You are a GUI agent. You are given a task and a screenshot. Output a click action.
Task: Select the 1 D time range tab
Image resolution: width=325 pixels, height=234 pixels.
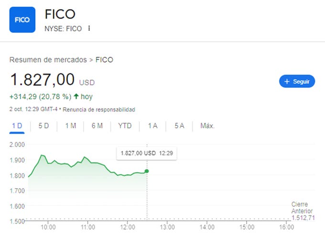[17, 126]
